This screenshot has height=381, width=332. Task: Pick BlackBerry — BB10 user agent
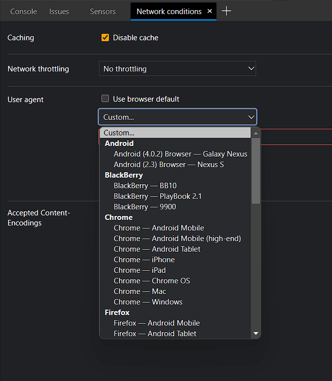[145, 186]
